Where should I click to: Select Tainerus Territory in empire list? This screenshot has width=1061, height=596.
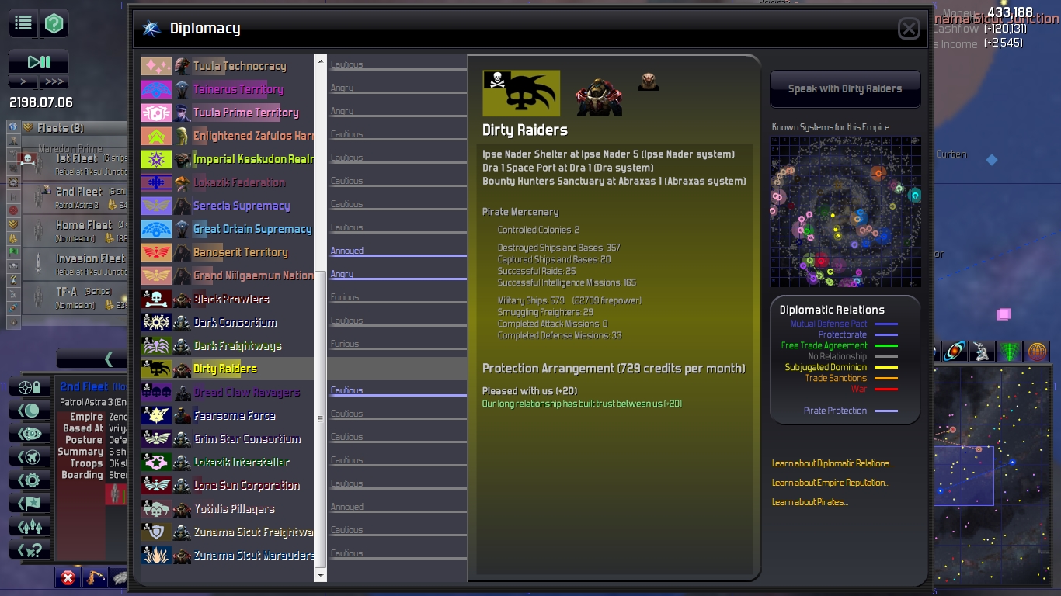pyautogui.click(x=227, y=89)
